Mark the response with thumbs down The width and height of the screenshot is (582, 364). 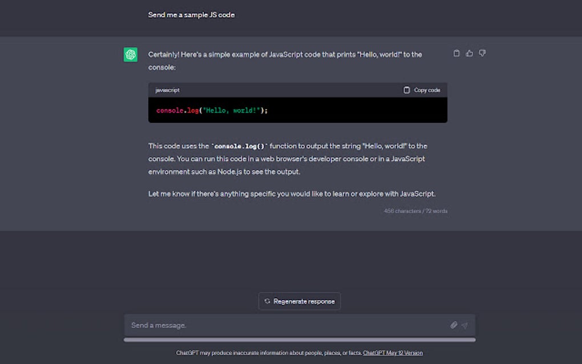(482, 53)
